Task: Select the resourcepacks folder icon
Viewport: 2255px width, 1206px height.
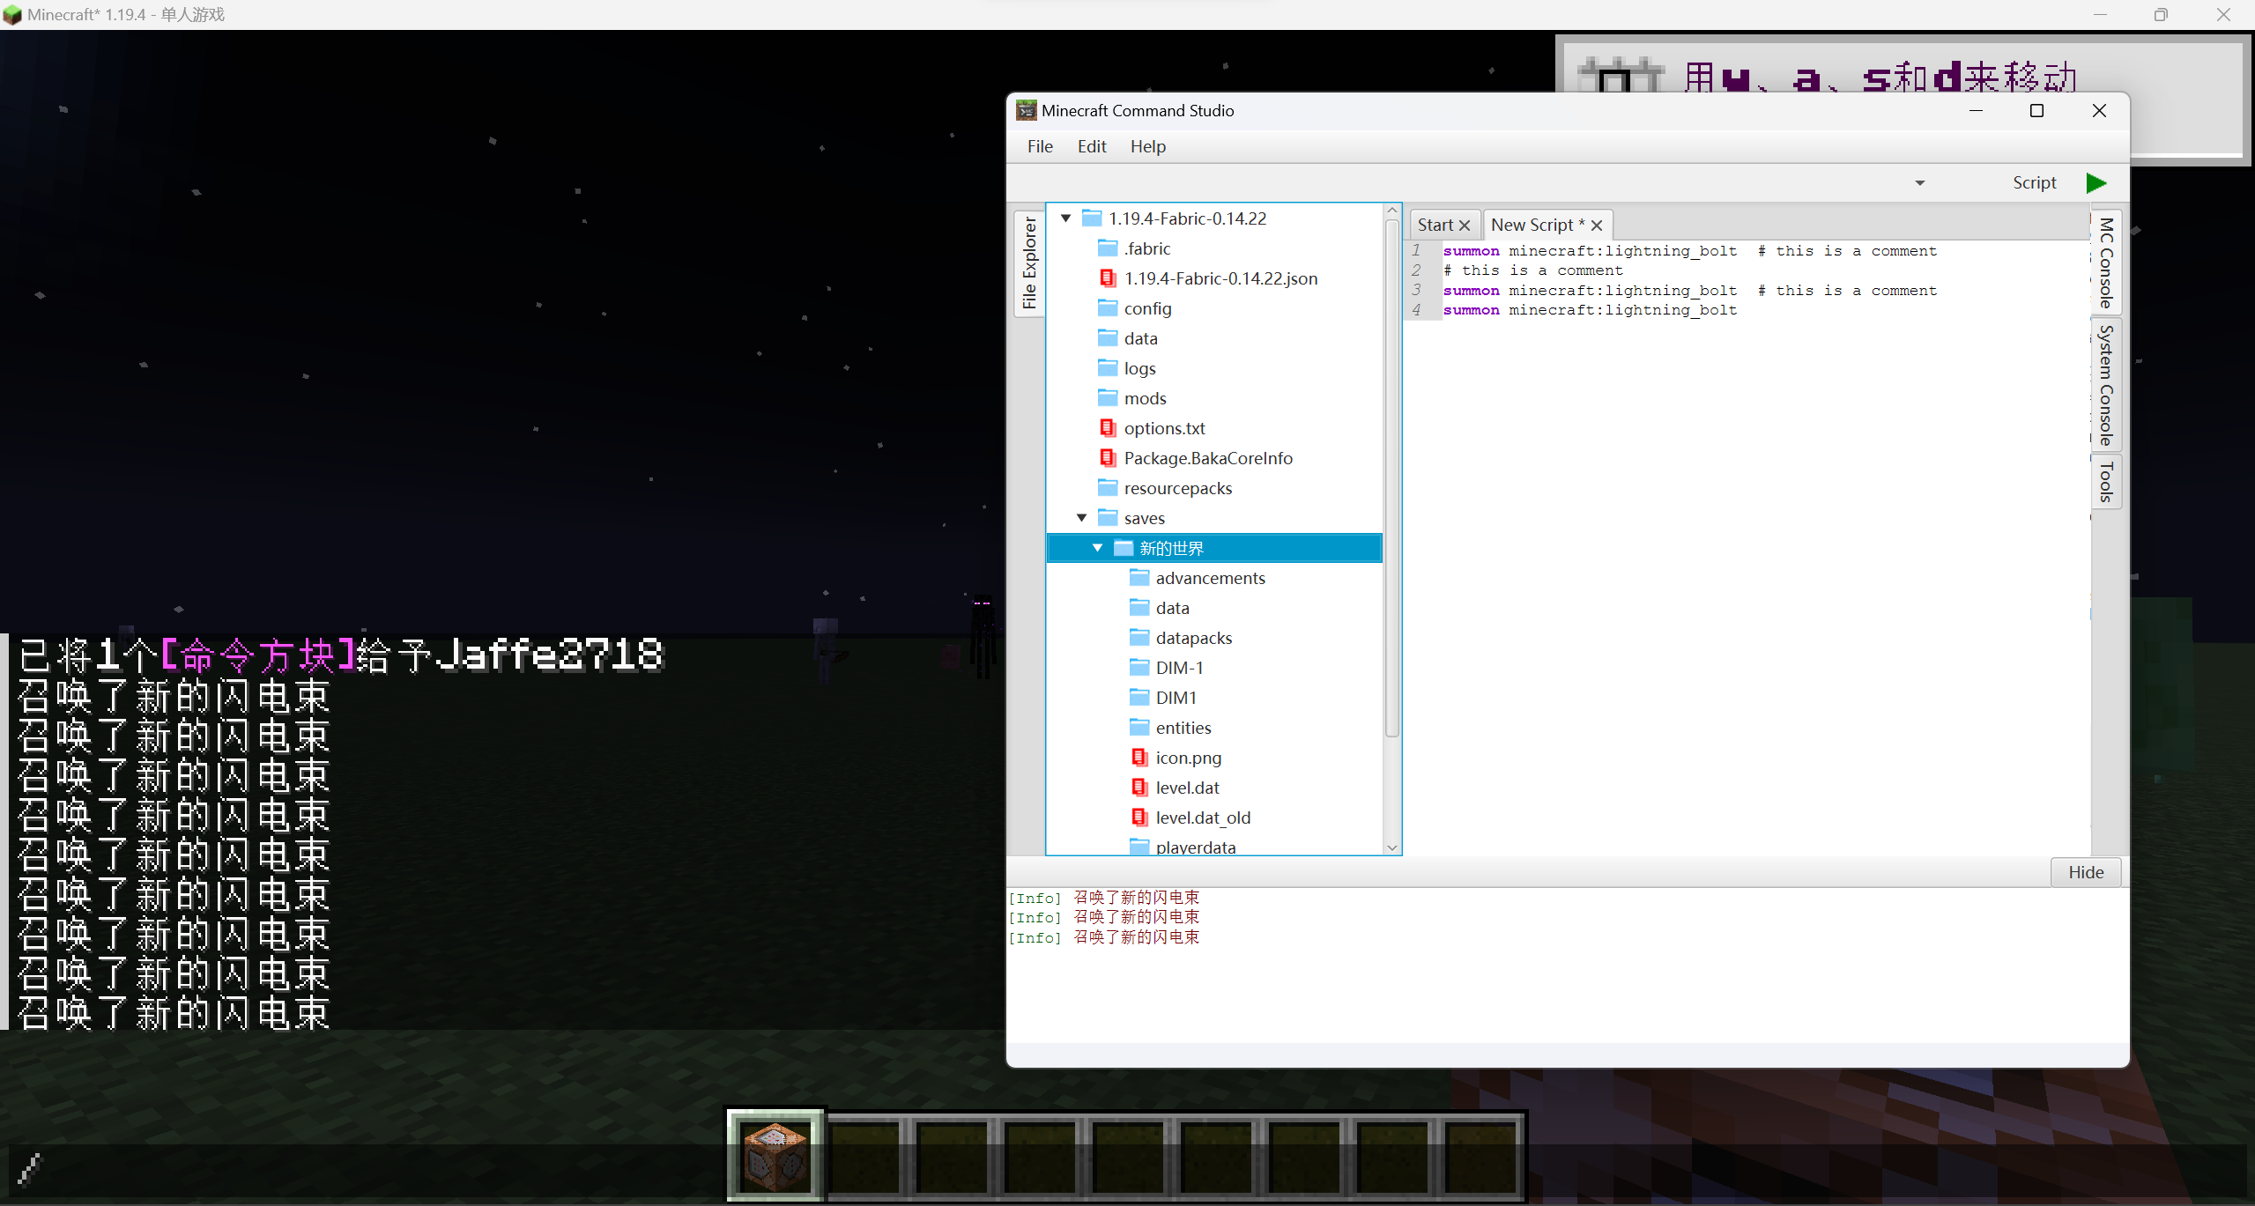Action: (x=1108, y=487)
